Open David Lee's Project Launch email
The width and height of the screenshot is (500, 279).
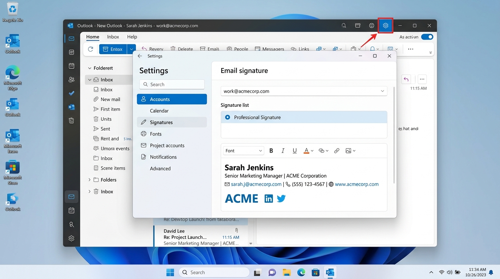click(x=201, y=237)
